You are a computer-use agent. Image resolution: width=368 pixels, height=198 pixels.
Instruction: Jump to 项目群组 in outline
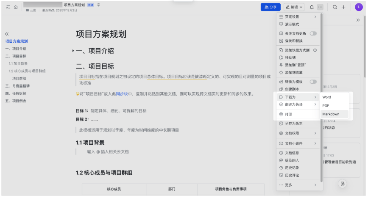19,78
